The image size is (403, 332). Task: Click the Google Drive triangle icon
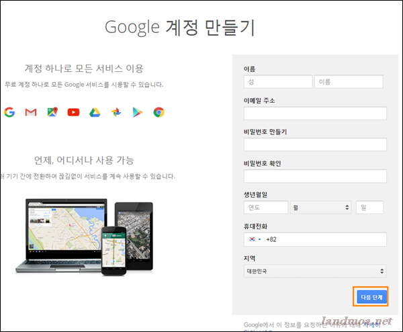95,112
